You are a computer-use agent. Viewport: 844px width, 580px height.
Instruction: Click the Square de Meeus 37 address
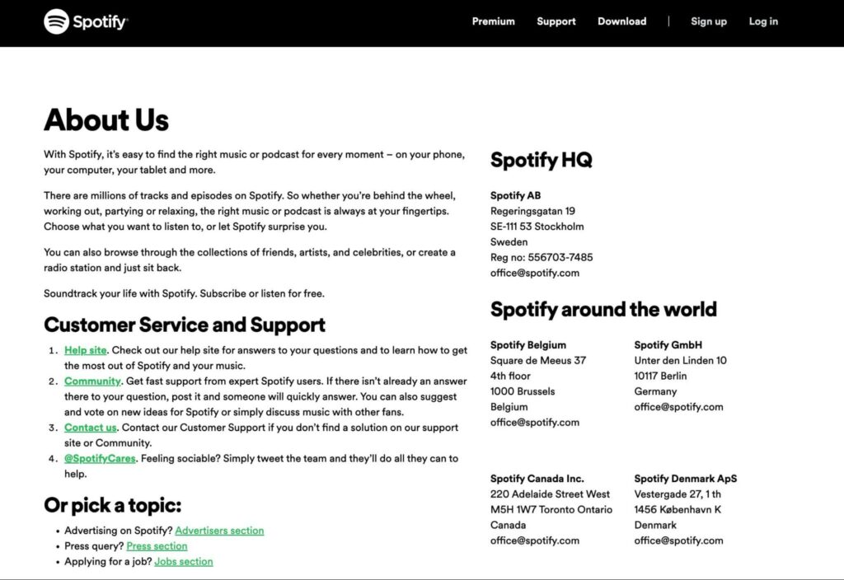[x=537, y=361]
